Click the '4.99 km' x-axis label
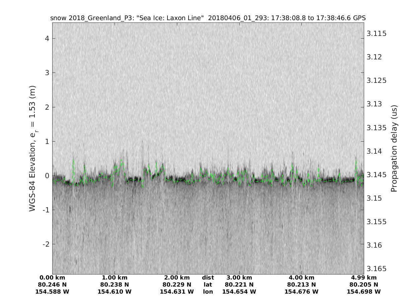This screenshot has width=402, height=302. [364, 278]
